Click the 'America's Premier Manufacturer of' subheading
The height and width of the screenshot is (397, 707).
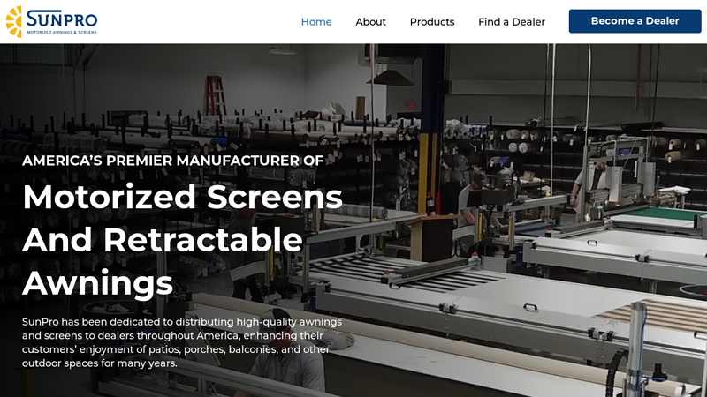(x=172, y=161)
